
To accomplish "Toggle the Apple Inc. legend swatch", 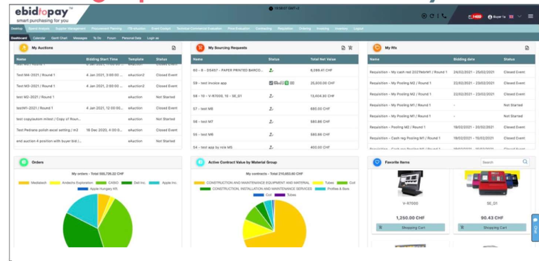I will point(154,183).
